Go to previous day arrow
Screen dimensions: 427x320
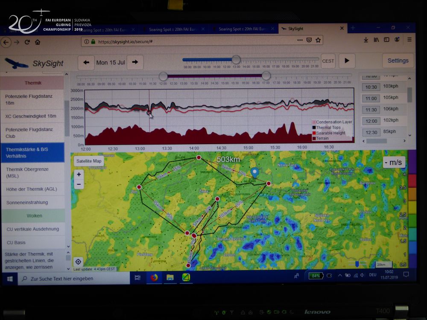coord(86,62)
